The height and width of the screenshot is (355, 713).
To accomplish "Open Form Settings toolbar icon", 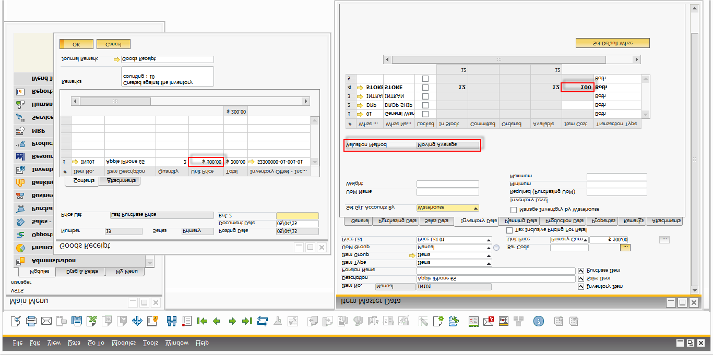I will coord(437,321).
